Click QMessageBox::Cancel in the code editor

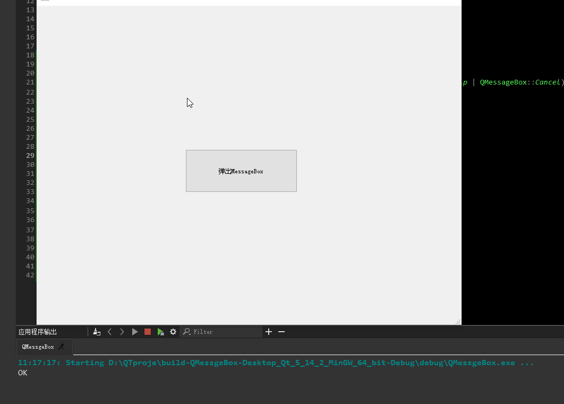coord(520,82)
